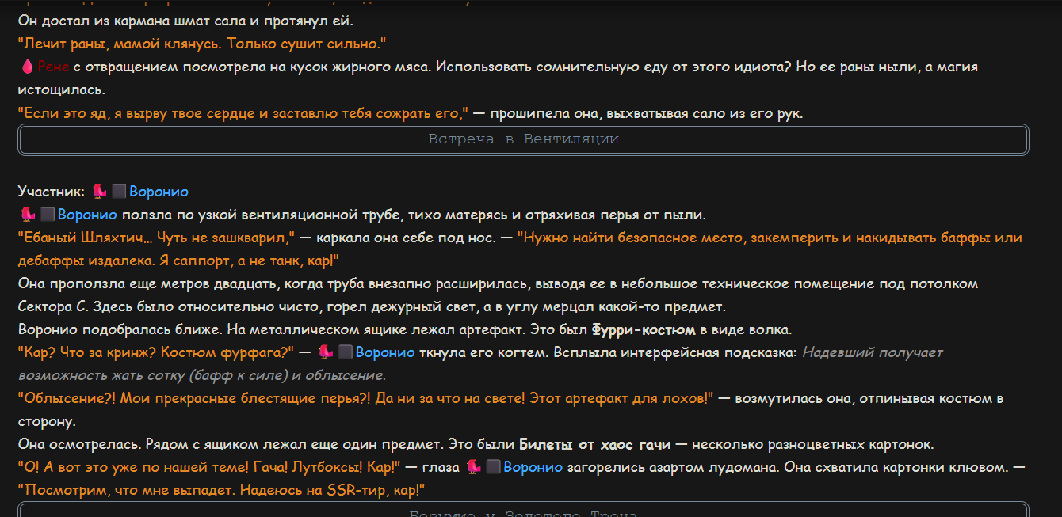Image resolution: width=1062 pixels, height=517 pixels.
Task: Click the line 'Воронио подобралась ближе'
Action: coord(405,329)
